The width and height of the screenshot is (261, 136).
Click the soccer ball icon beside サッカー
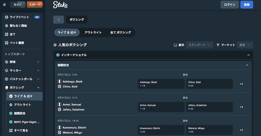coord(7,70)
